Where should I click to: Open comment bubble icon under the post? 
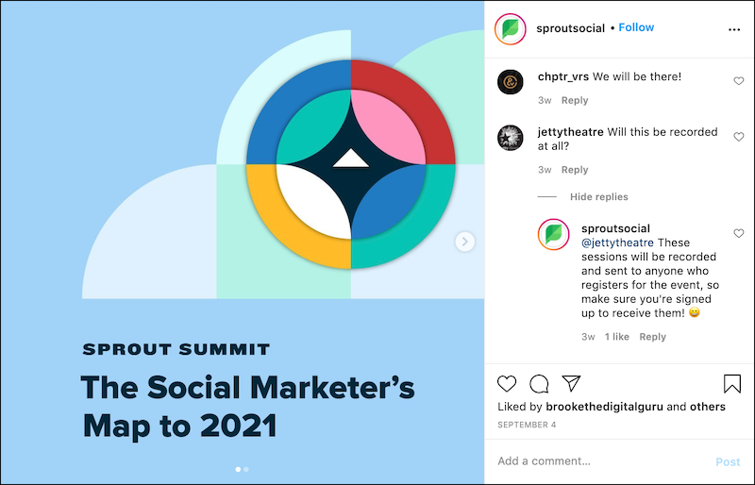(539, 383)
